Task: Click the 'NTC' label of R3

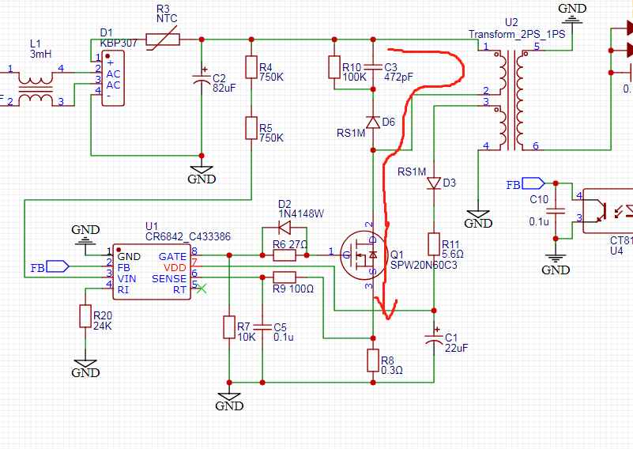Action: coord(167,18)
